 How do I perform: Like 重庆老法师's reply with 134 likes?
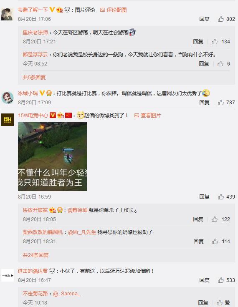tap(214, 42)
